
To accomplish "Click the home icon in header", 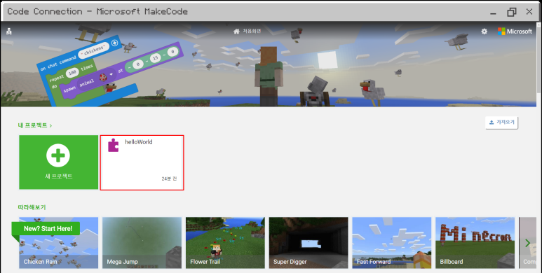I will (x=236, y=31).
